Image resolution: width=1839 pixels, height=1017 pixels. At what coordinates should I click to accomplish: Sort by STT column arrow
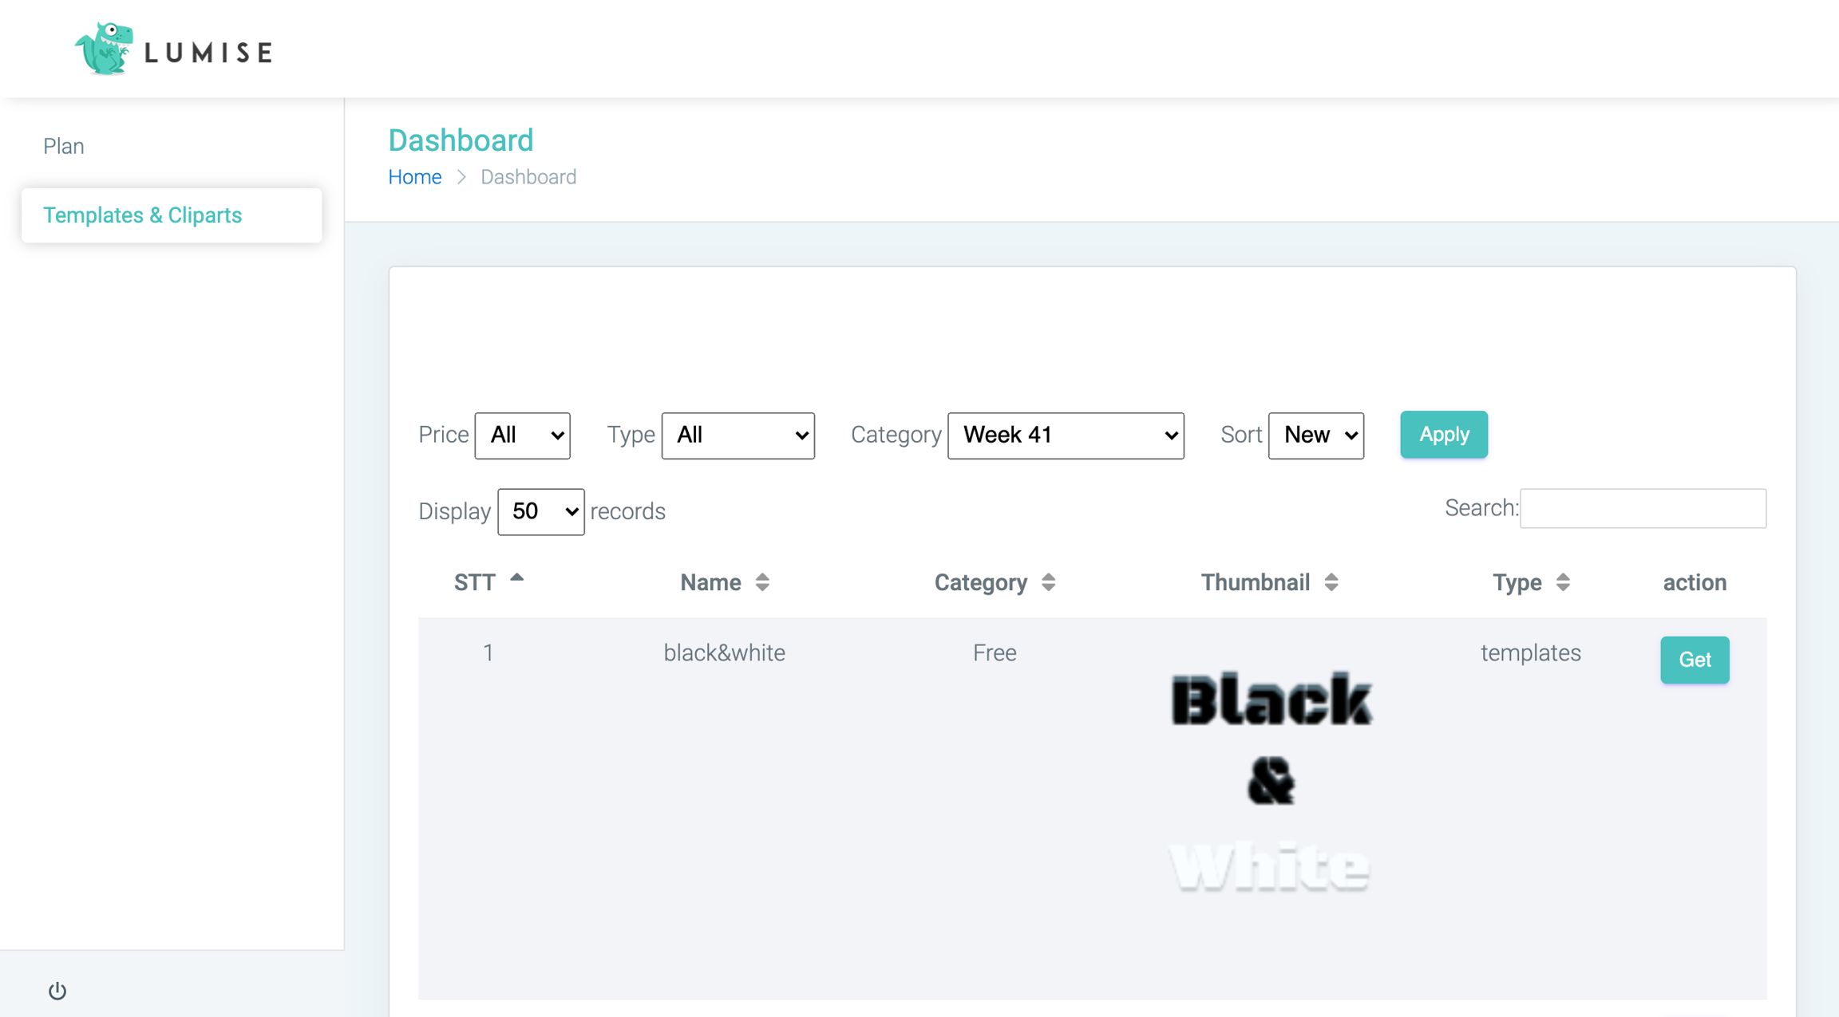(516, 579)
